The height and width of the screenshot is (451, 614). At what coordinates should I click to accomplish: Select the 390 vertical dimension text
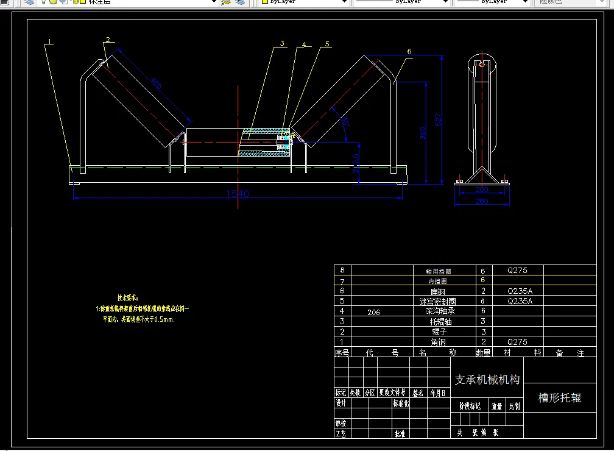point(423,133)
